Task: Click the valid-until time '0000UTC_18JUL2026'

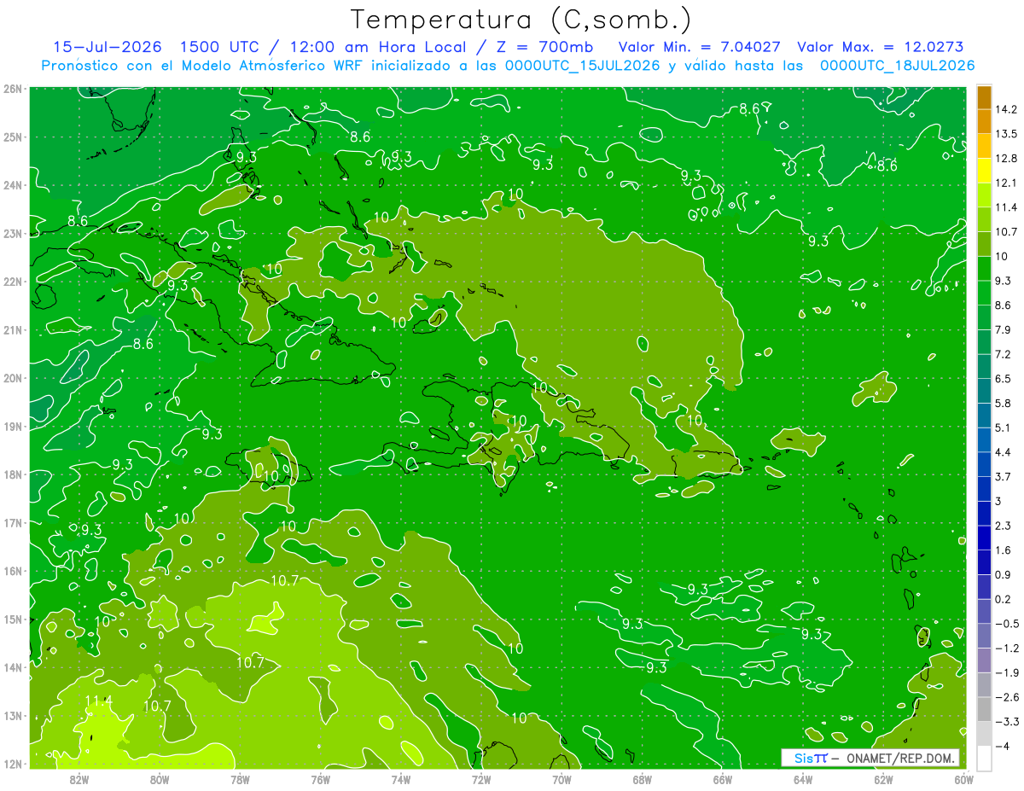Action: point(897,65)
